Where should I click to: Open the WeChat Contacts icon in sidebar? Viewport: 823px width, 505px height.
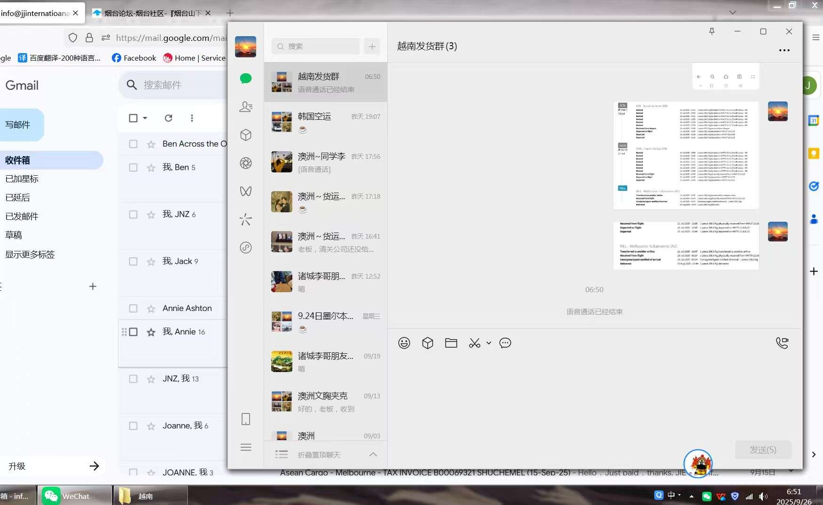pos(245,107)
